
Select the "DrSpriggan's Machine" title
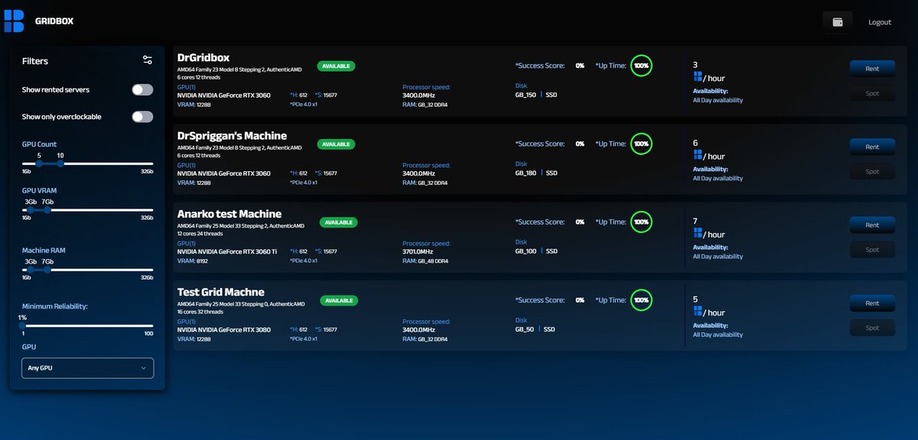point(232,136)
